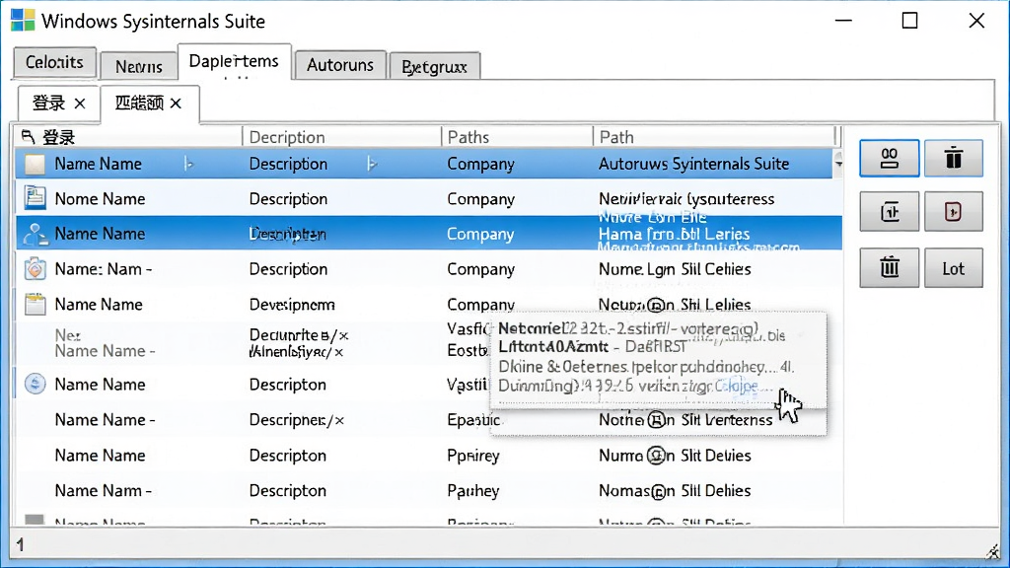
Task: Click the black bracketed chart icon button
Action: (889, 211)
